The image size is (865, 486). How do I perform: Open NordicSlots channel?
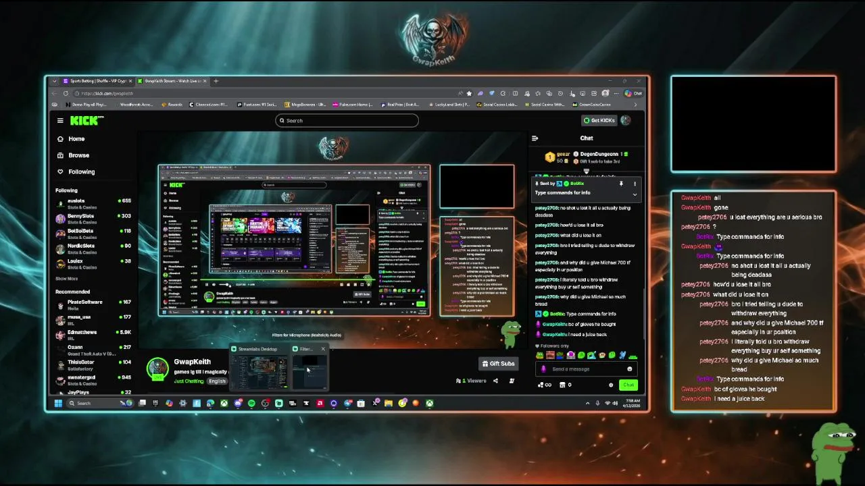click(x=93, y=248)
